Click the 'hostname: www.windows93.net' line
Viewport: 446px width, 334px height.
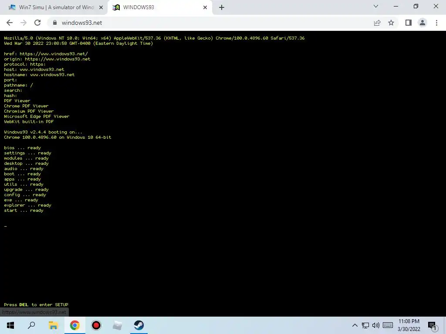click(x=39, y=75)
